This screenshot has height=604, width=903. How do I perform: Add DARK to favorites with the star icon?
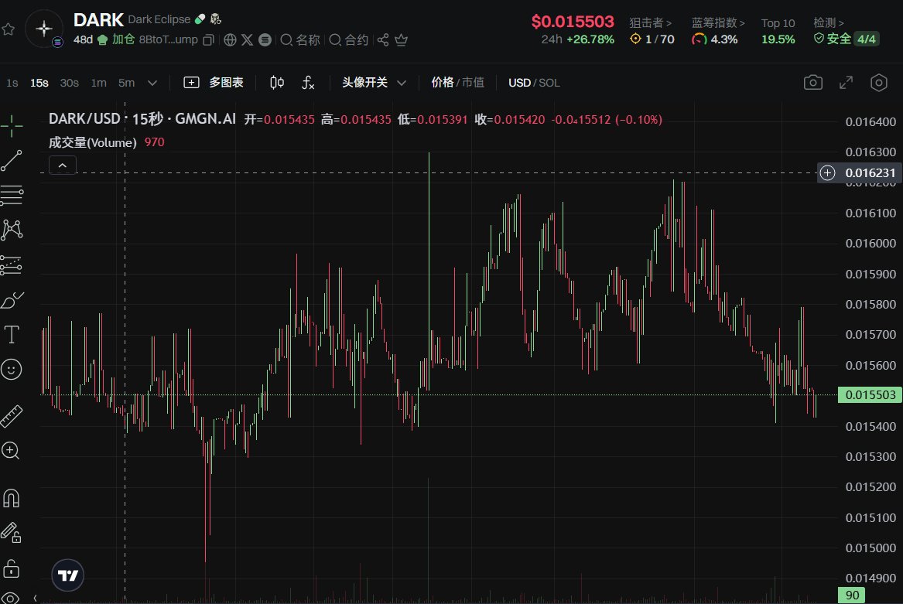(8, 29)
